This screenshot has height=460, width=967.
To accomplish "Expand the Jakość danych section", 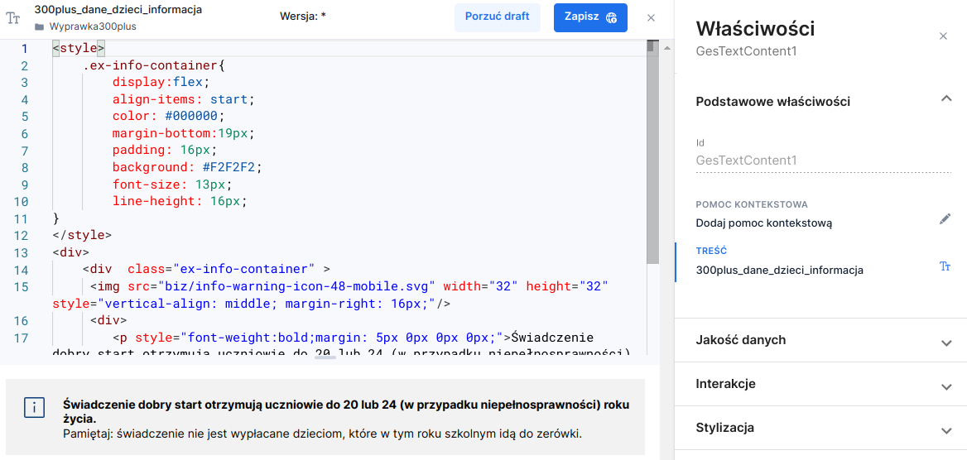I will (946, 342).
